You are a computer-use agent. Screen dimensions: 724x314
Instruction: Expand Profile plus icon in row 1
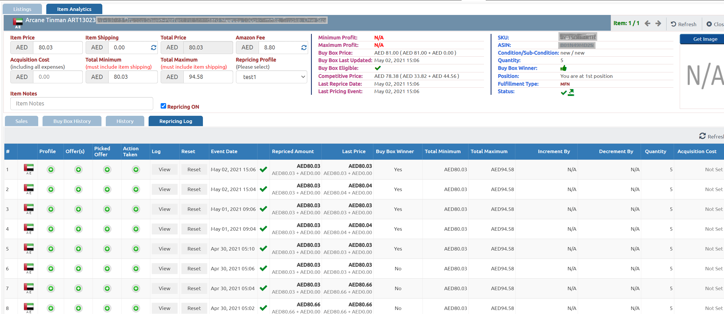point(51,169)
